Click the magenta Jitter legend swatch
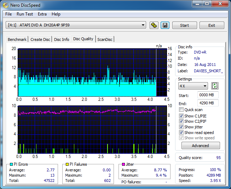 point(123,164)
